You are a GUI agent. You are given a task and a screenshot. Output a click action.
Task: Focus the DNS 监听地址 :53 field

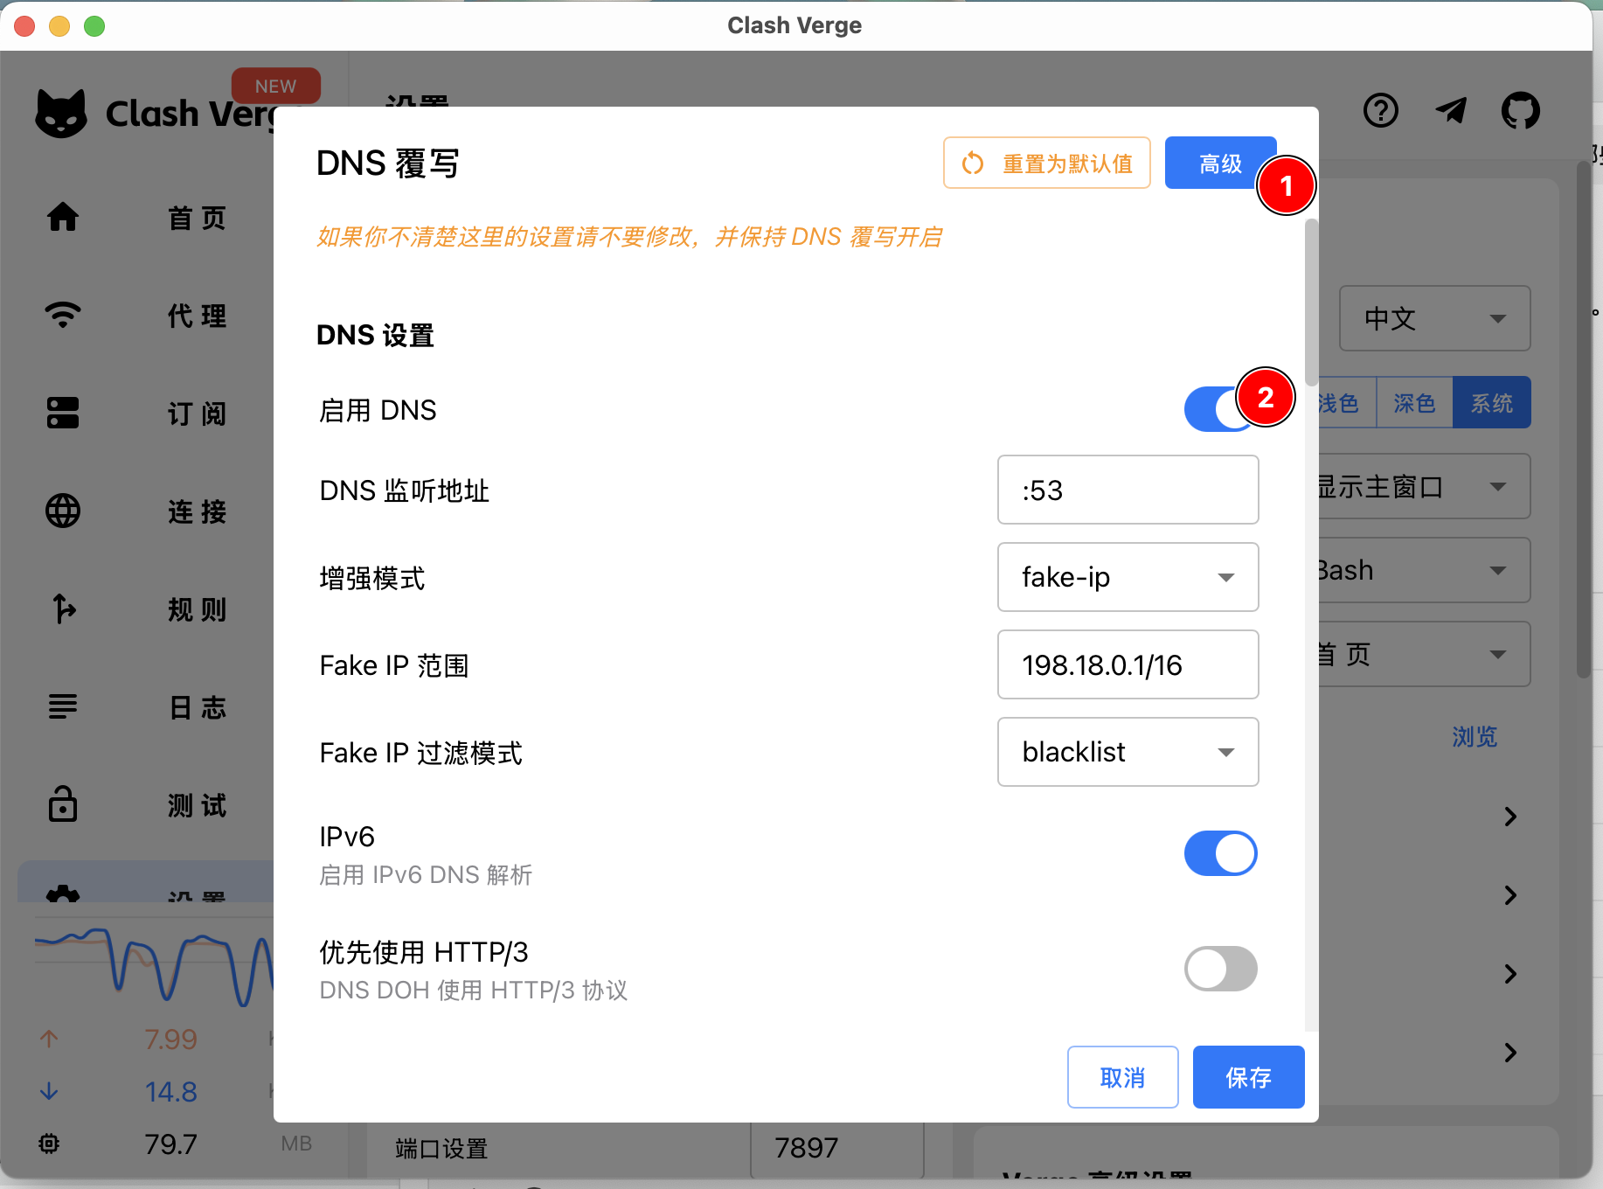point(1128,490)
